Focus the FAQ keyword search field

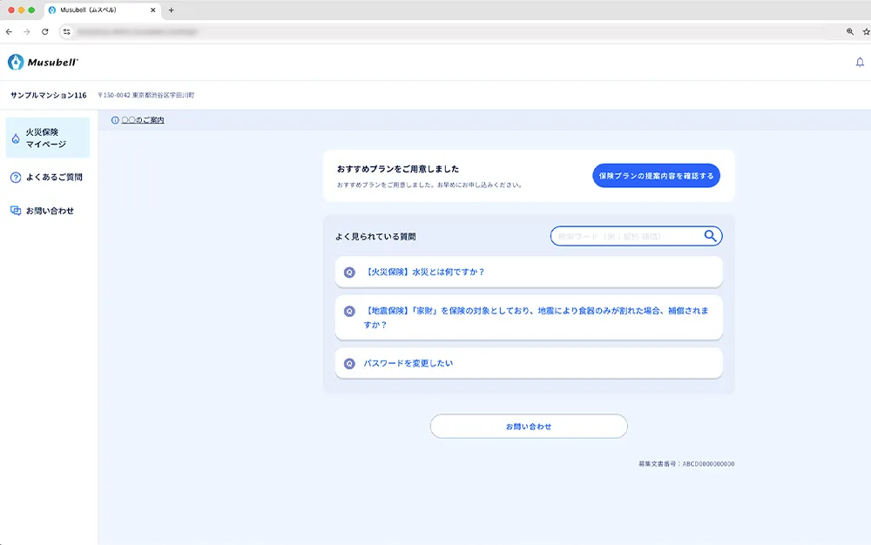click(x=625, y=236)
